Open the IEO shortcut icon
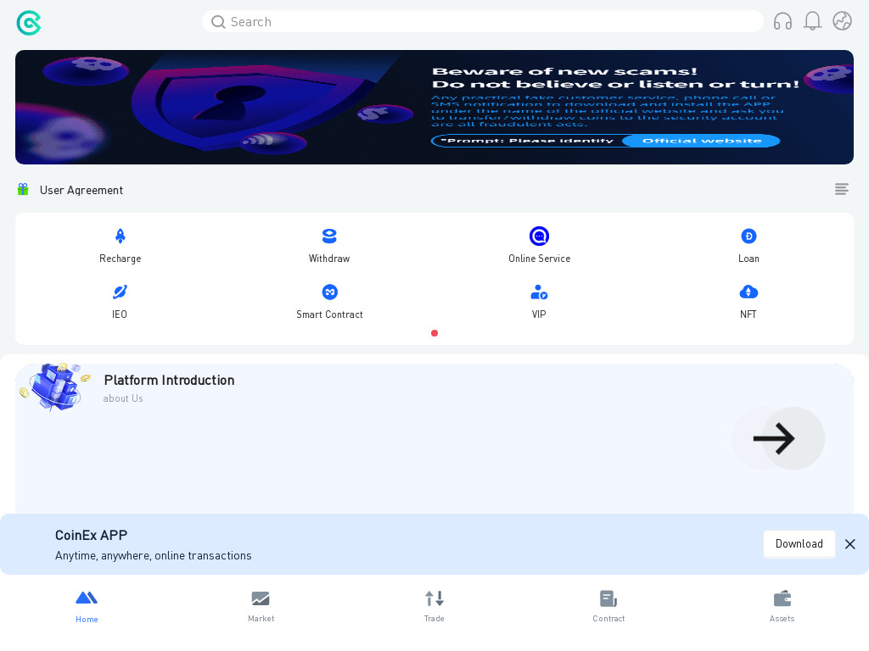The image size is (869, 651). click(x=120, y=292)
